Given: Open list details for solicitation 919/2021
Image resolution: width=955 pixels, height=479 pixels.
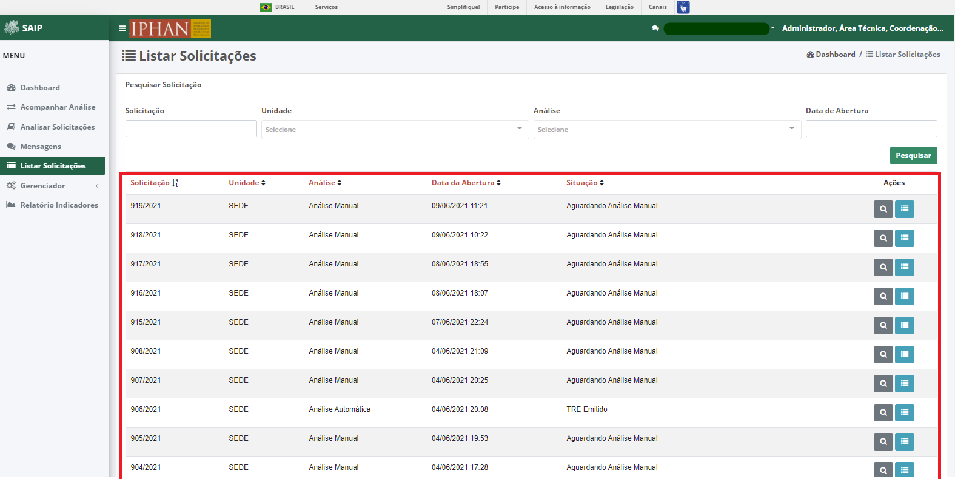Looking at the screenshot, I should pyautogui.click(x=905, y=209).
